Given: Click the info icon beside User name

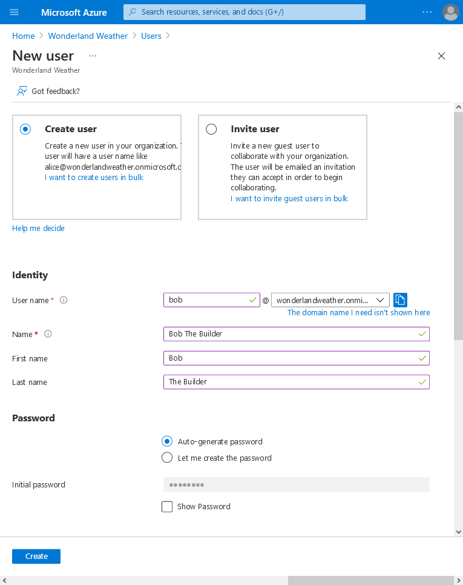Looking at the screenshot, I should click(x=64, y=300).
